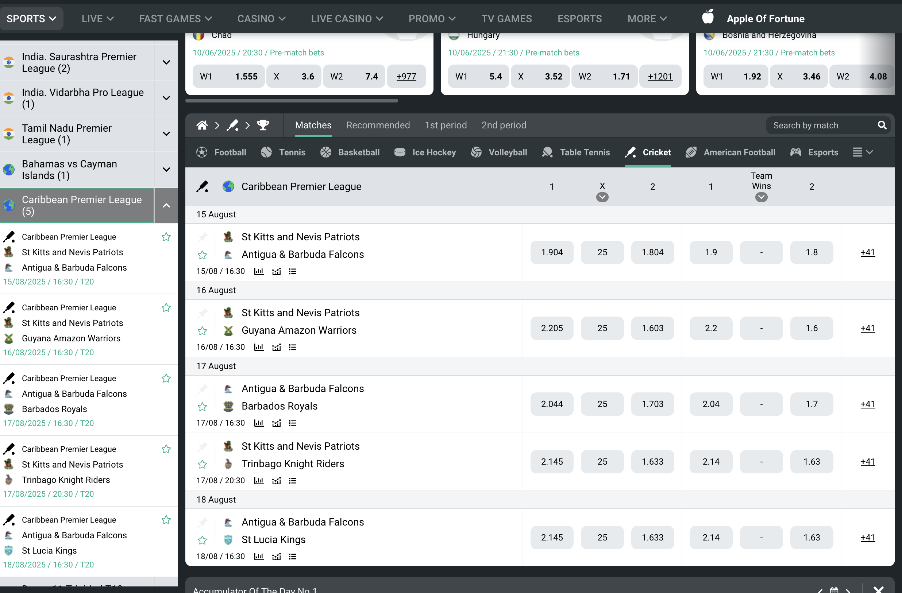Select Esports sport tab

pyautogui.click(x=814, y=152)
